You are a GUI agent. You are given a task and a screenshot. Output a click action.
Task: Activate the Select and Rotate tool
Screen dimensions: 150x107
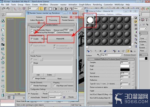coord(66,9)
